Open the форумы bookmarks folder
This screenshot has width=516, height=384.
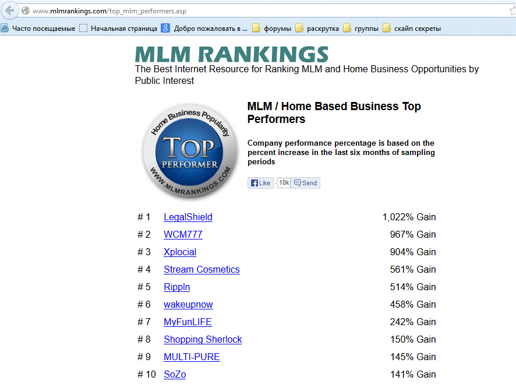(x=271, y=28)
